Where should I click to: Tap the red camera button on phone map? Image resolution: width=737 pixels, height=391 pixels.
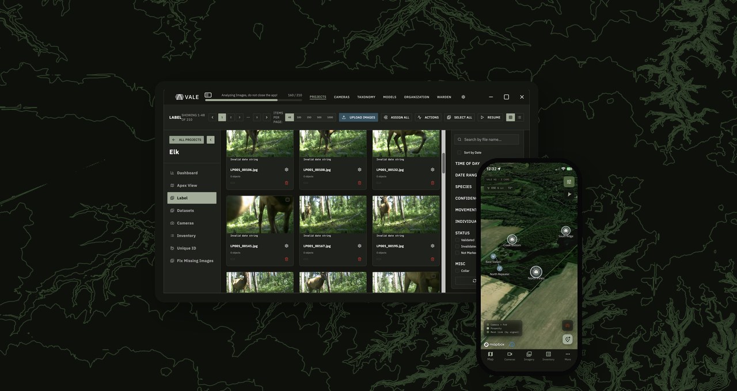tap(568, 325)
